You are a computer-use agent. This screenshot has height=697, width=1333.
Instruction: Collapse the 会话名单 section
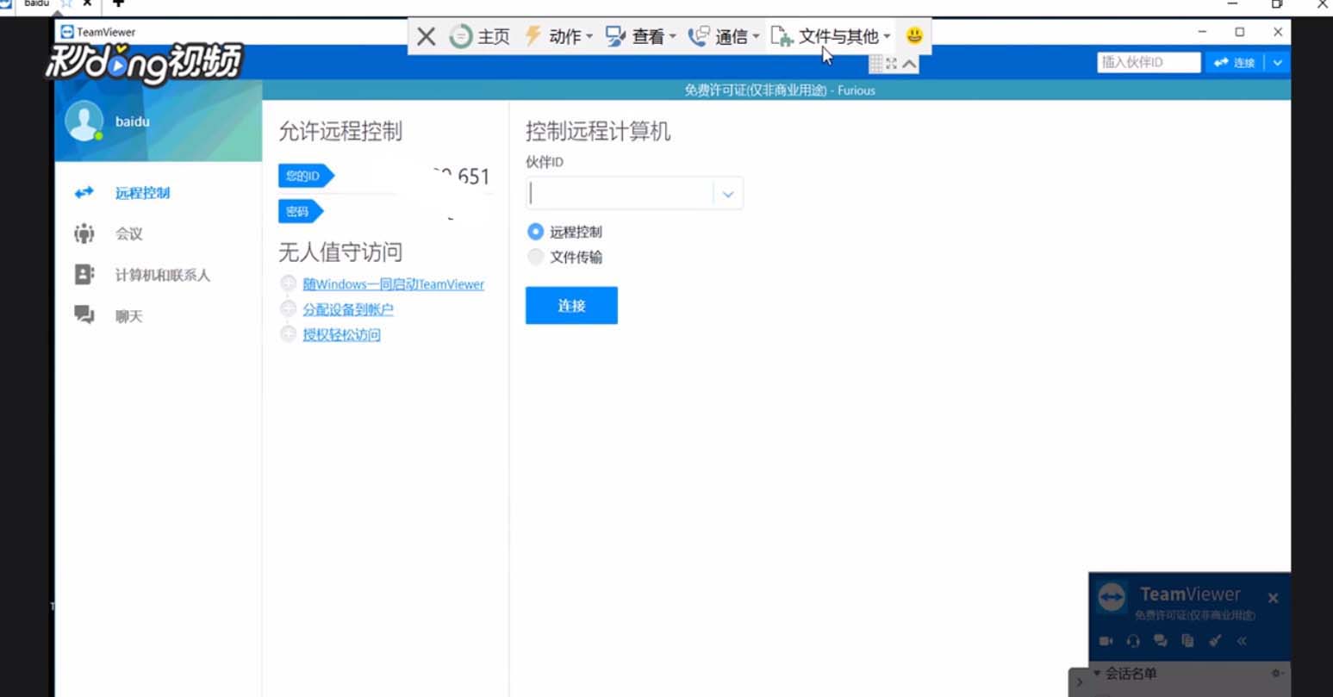1097,673
